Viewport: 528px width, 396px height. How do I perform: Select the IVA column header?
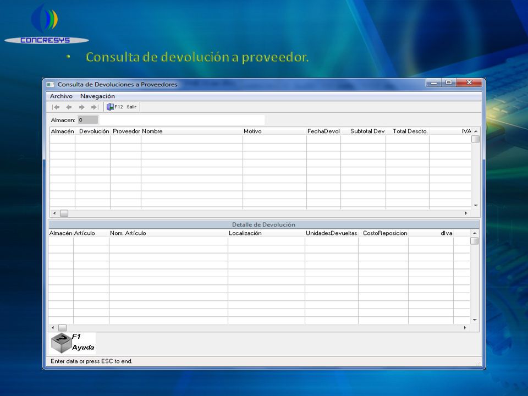[450, 131]
